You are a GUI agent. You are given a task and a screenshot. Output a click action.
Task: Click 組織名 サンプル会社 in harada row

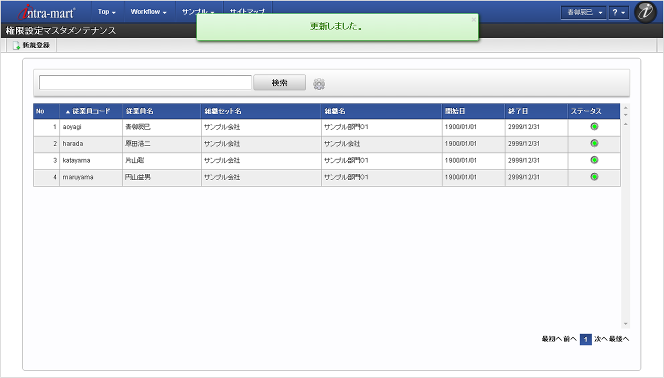[342, 144]
